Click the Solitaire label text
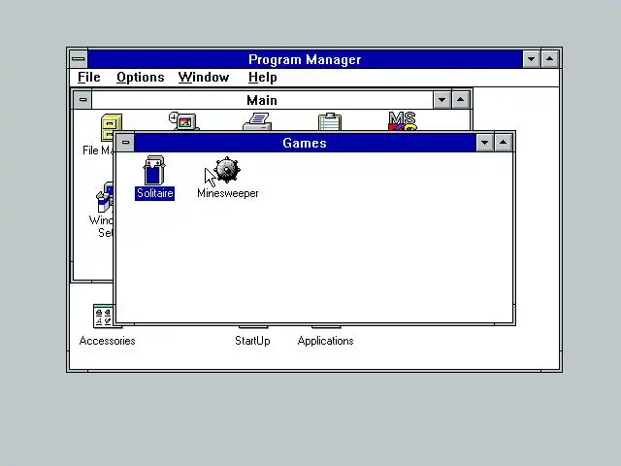Screen dimensions: 621x466 point(154,193)
